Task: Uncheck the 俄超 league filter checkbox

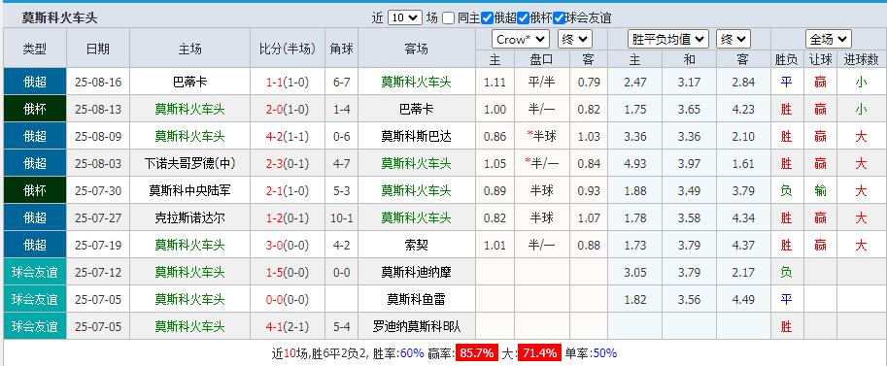Action: (x=487, y=18)
